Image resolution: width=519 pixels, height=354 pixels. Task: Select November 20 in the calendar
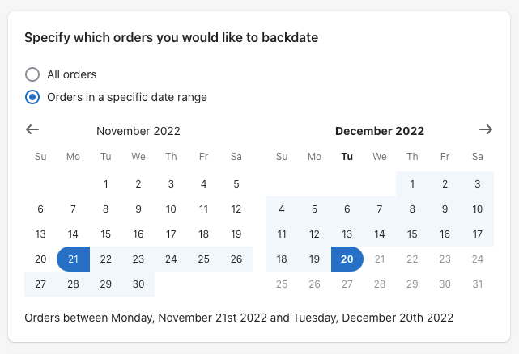click(40, 259)
